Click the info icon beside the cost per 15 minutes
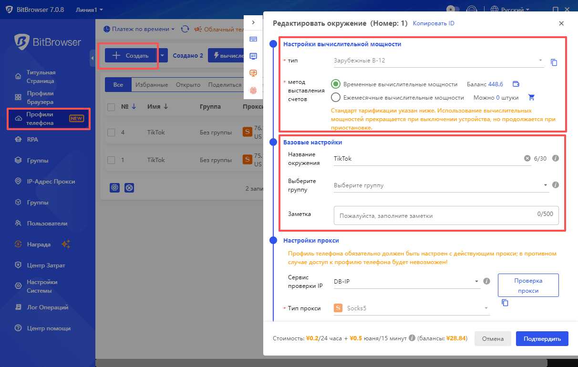Screen dimensions: 578x367 pyautogui.click(x=412, y=339)
